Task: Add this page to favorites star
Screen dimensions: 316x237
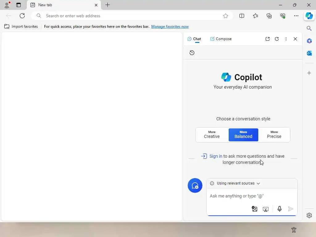Action: point(226,16)
